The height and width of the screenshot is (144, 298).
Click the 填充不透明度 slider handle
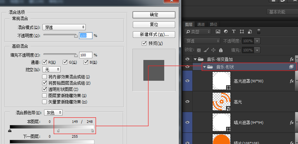pyautogui.click(x=76, y=55)
